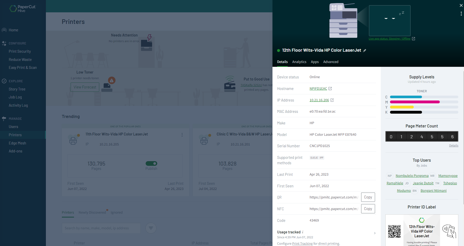
Task: Click the IPP print method tag
Action: point(321,158)
